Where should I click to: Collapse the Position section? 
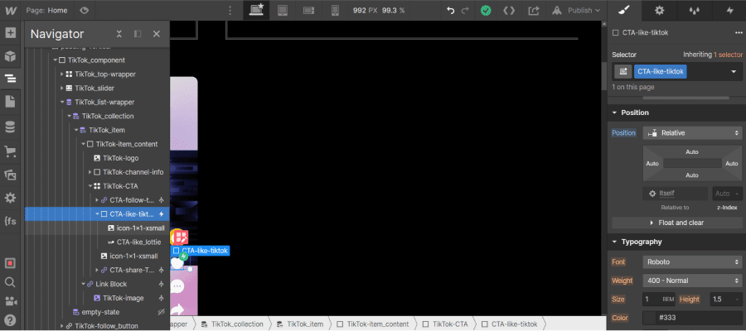[x=615, y=113]
